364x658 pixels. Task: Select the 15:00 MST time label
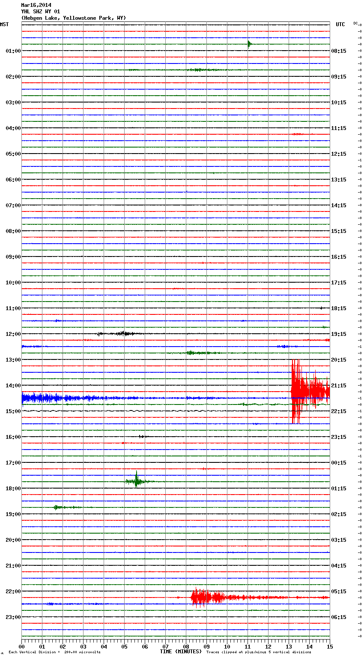pyautogui.click(x=13, y=411)
